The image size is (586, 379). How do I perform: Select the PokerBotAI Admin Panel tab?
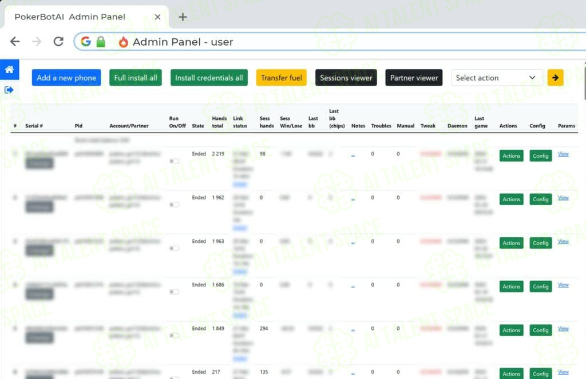point(86,17)
